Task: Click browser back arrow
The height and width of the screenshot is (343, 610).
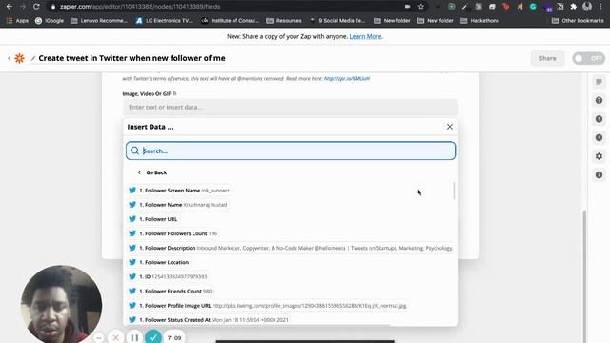Action: click(9, 7)
